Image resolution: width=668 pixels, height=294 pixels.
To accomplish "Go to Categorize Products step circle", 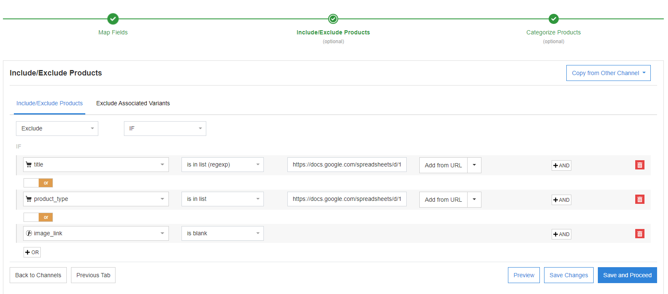I will coord(553,19).
